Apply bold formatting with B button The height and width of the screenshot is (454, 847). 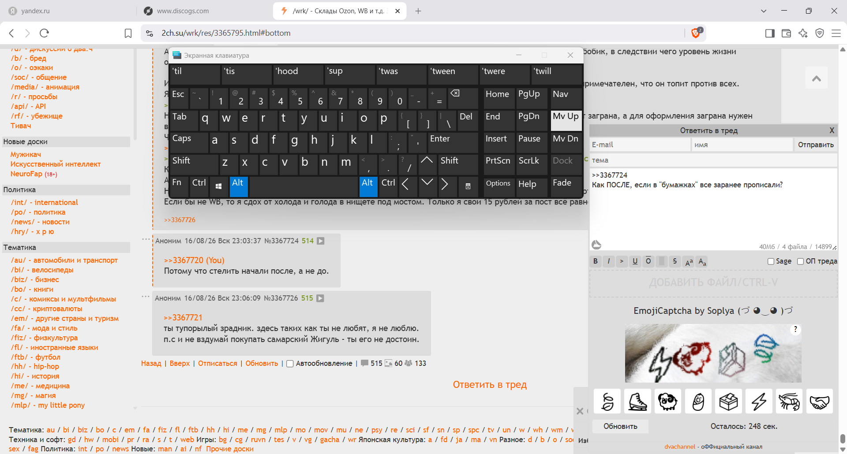tap(596, 261)
